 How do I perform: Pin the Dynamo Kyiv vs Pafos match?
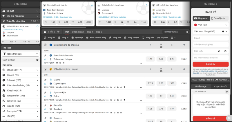(x=45, y=92)
